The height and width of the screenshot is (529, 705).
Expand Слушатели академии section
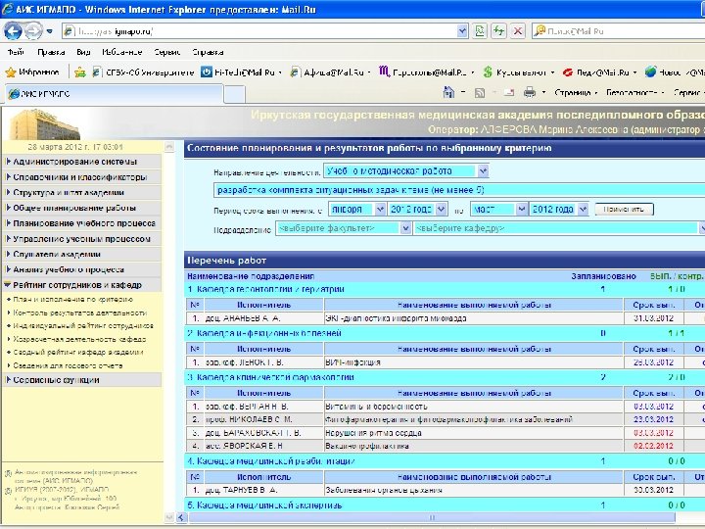[82, 254]
